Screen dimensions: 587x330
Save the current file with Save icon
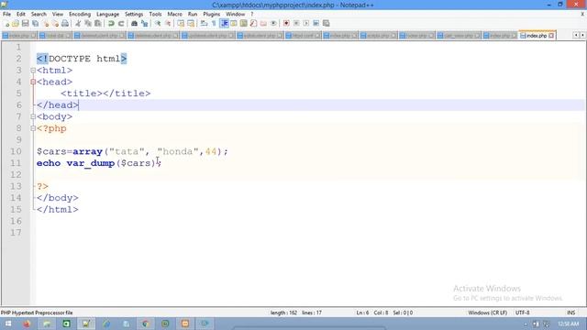25,24
